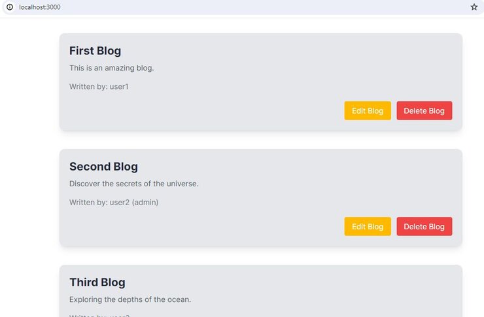This screenshot has width=484, height=317.
Task: Bookmark this page with the star icon
Action: click(474, 7)
